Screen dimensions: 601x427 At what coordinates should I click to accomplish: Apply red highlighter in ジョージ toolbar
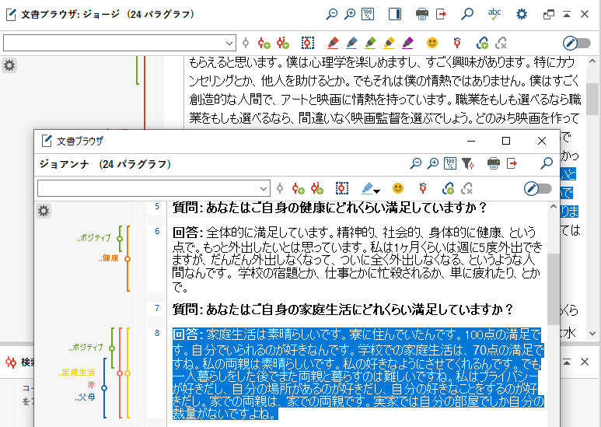[333, 43]
